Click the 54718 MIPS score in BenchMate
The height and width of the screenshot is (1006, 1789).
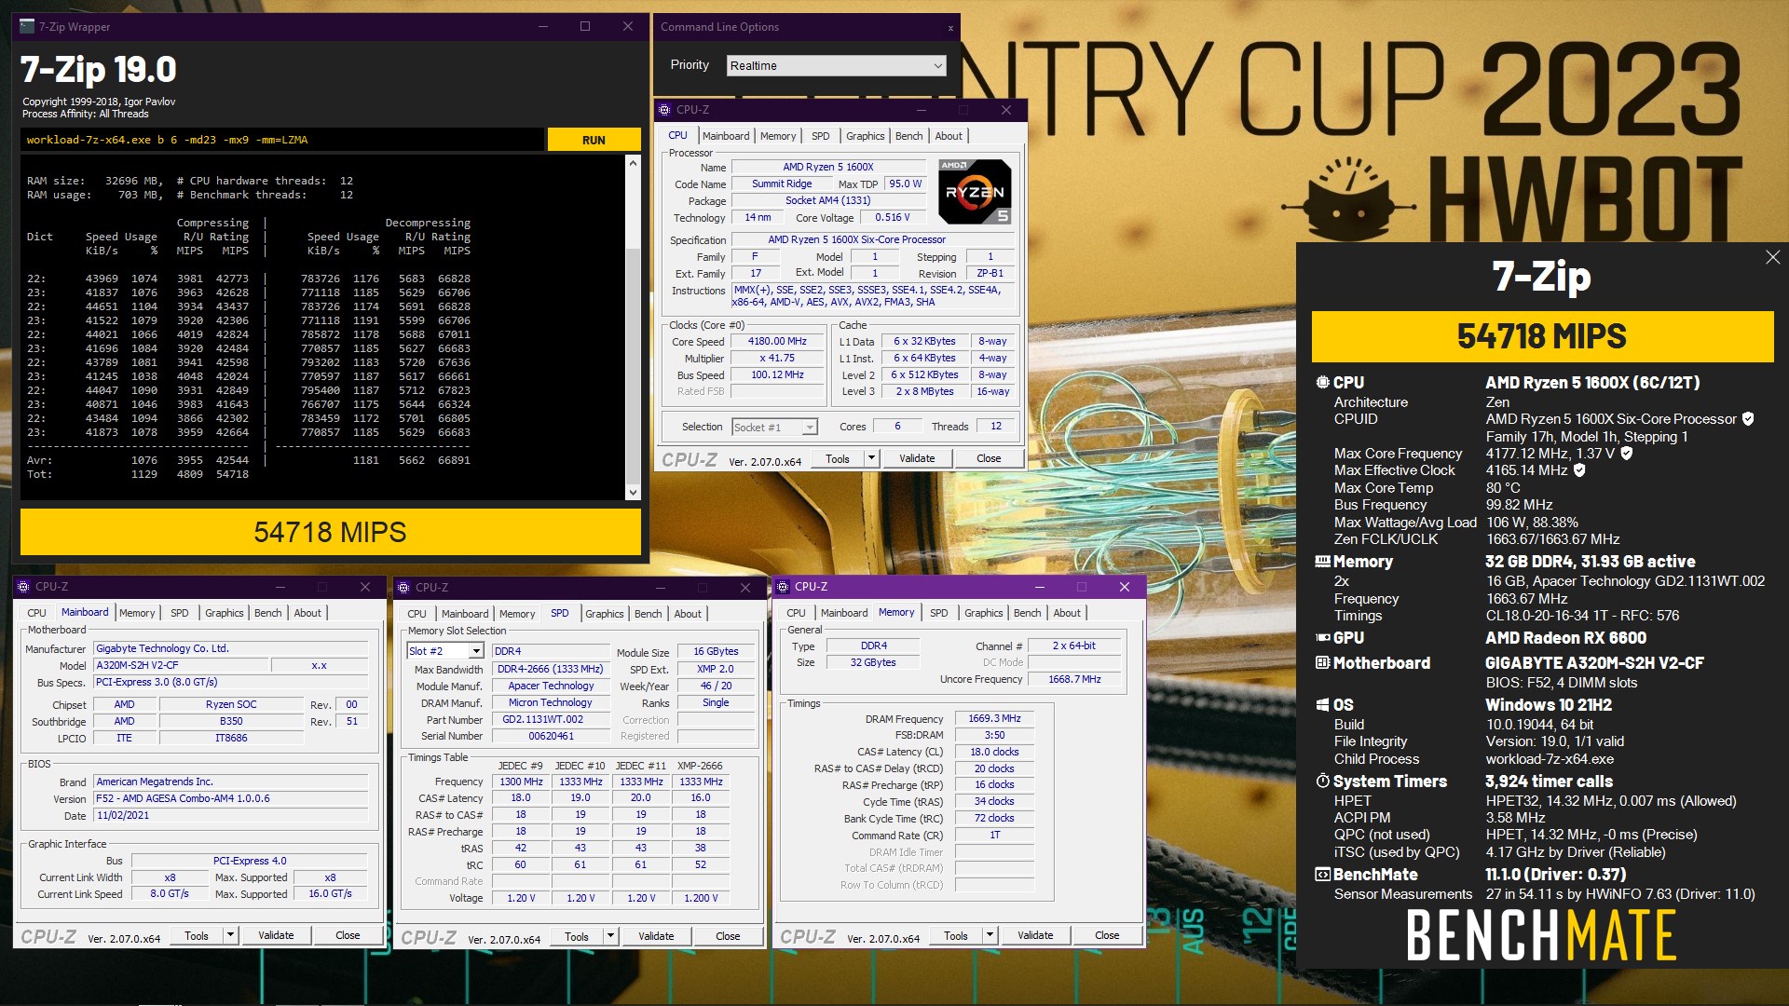point(1542,336)
